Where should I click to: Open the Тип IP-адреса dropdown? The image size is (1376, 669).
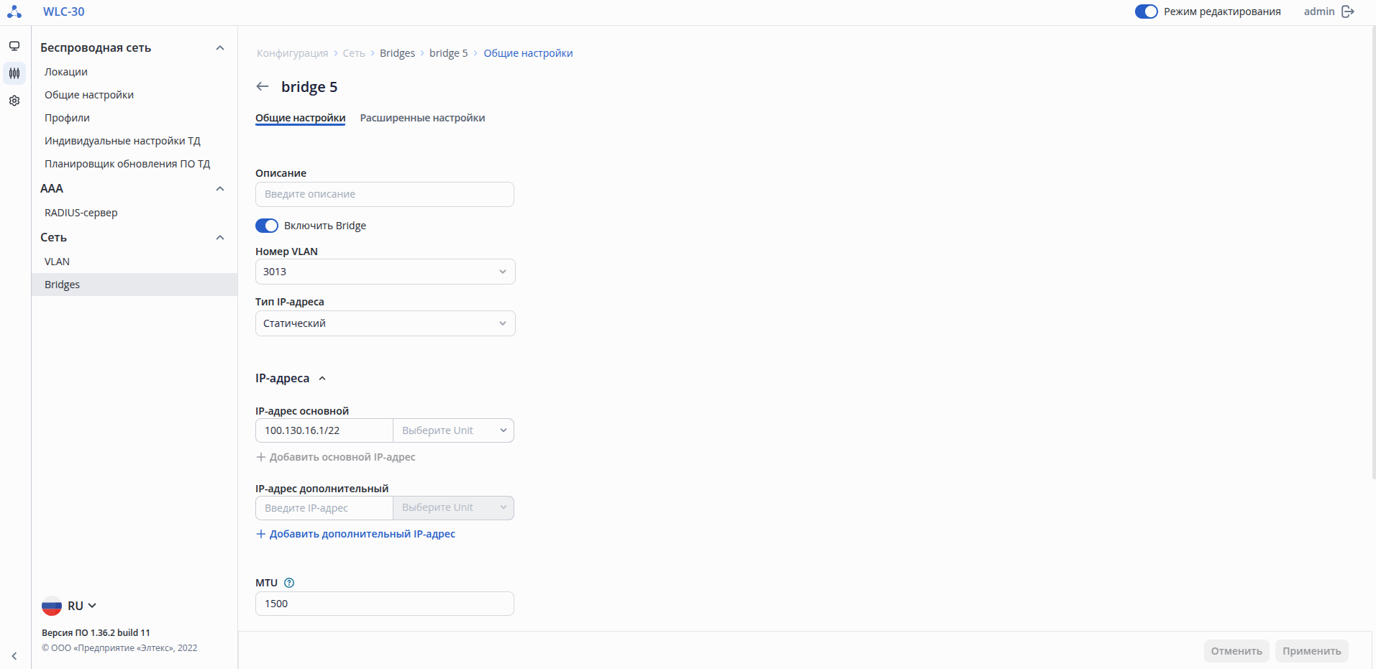click(x=385, y=323)
